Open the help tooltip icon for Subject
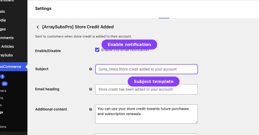Viewport: 259px width, 135px height. (91, 69)
